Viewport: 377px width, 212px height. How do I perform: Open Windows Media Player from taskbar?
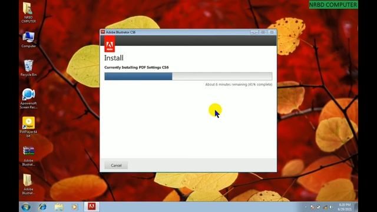tap(75, 207)
